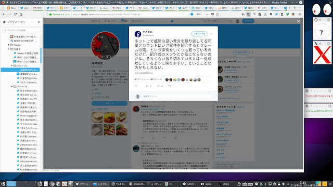The width and height of the screenshot is (333, 187).
Task: Close the tweet overlay with X
Action: 298,21
